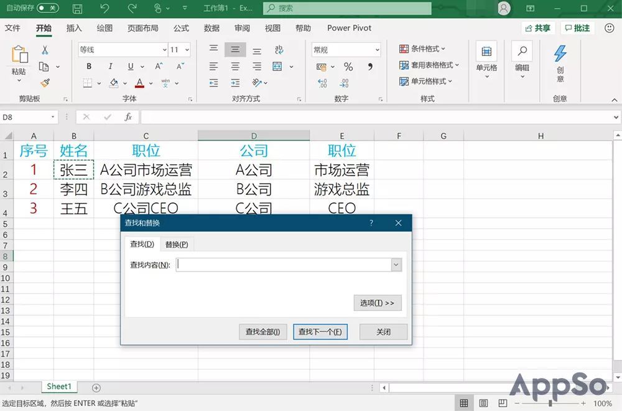Screen dimensions: 622x411
Task: Click the Cut scissors icon
Action: click(x=45, y=50)
